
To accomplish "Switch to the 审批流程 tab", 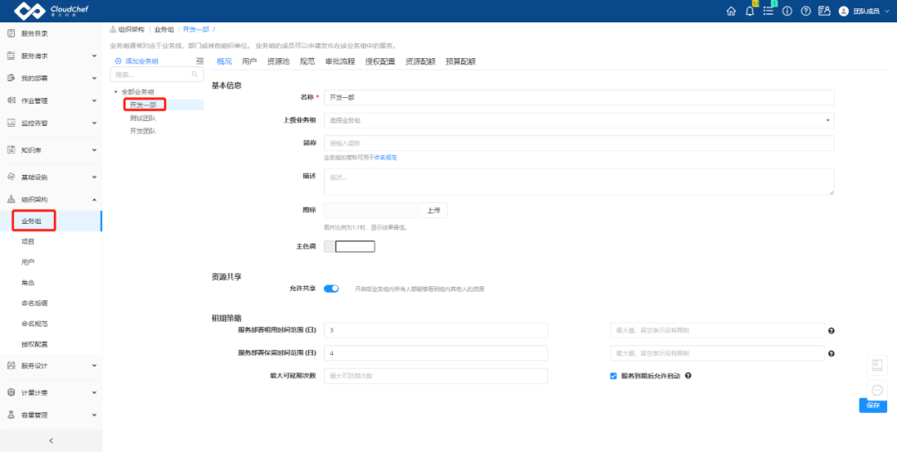I will pyautogui.click(x=340, y=61).
